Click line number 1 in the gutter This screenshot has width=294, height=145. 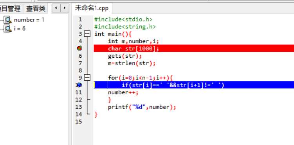[80, 19]
